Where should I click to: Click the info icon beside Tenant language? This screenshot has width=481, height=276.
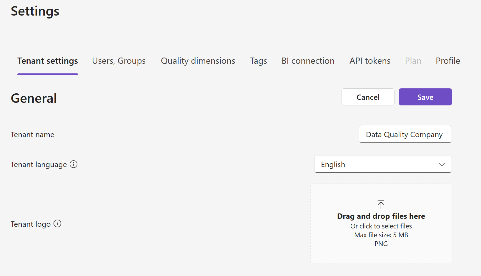coord(74,164)
